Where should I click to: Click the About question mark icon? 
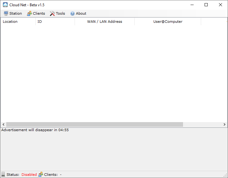(x=72, y=13)
